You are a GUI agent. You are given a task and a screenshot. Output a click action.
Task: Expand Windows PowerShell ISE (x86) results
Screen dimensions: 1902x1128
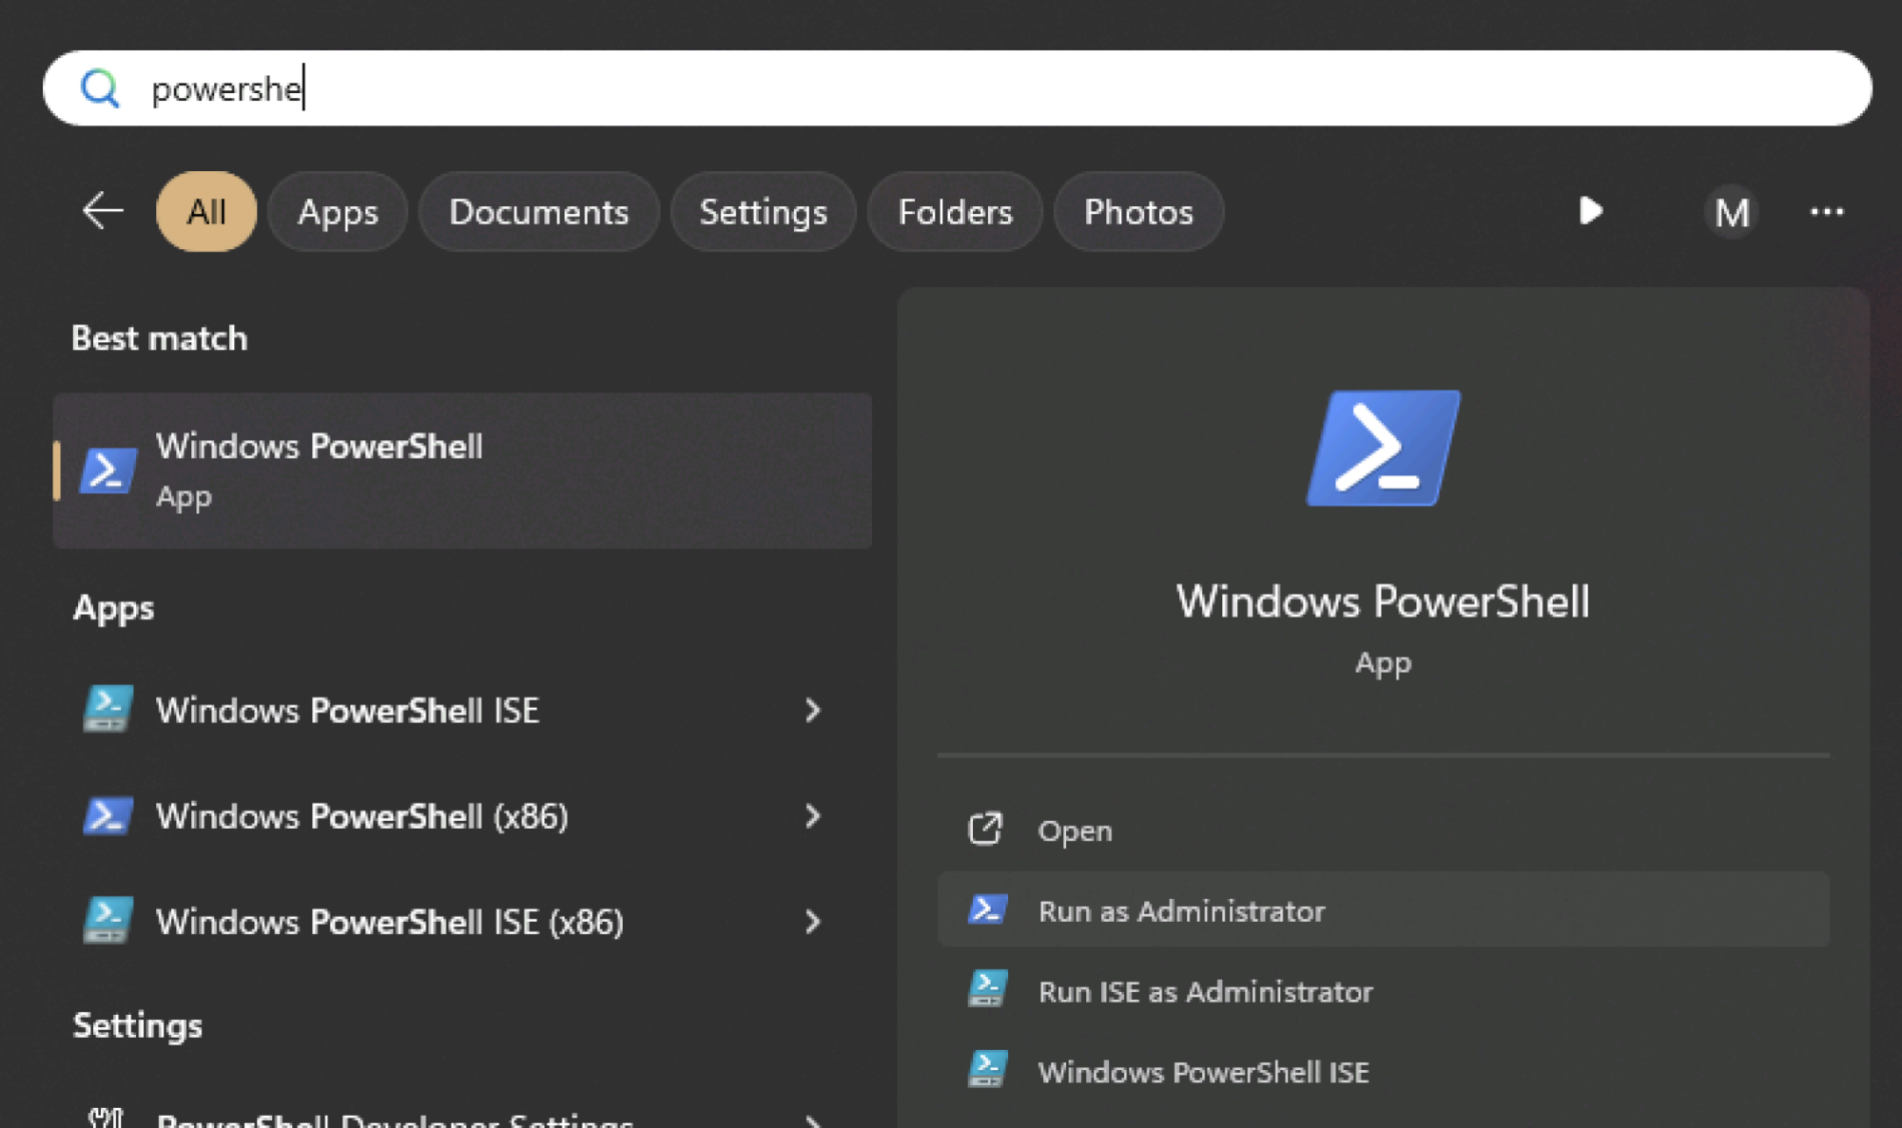click(813, 921)
